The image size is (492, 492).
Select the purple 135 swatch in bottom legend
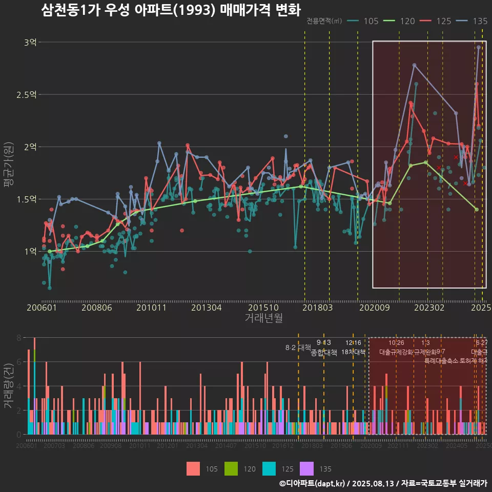(x=306, y=469)
